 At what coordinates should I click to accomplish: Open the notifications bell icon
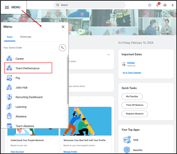coord(157,5)
